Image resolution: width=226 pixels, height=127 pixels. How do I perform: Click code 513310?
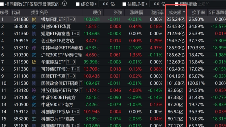coord(21,48)
